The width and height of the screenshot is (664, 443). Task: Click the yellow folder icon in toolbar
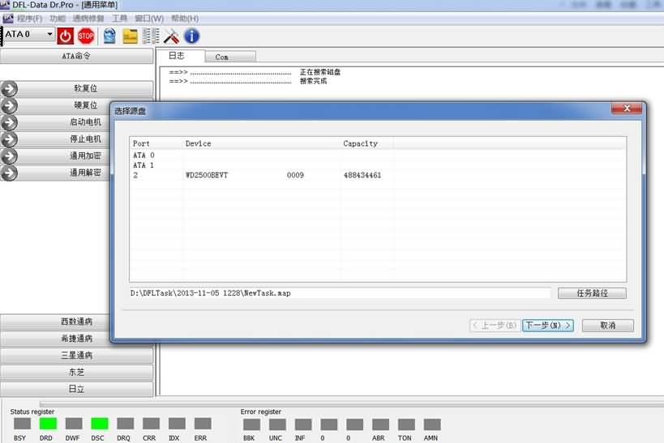130,36
